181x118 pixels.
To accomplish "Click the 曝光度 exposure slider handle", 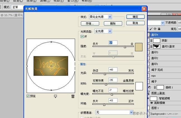I will (x=112, y=94).
